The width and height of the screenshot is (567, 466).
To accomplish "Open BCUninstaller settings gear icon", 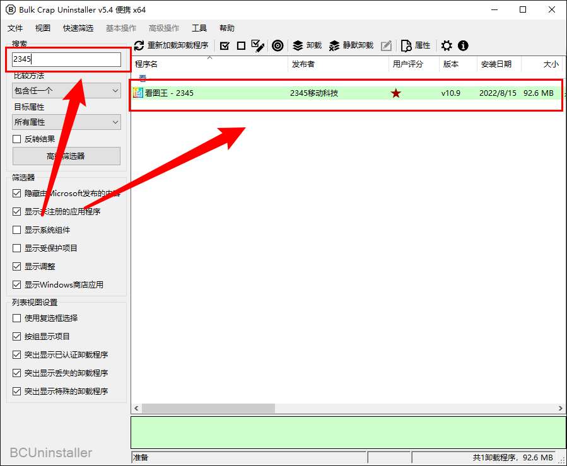I will click(447, 45).
